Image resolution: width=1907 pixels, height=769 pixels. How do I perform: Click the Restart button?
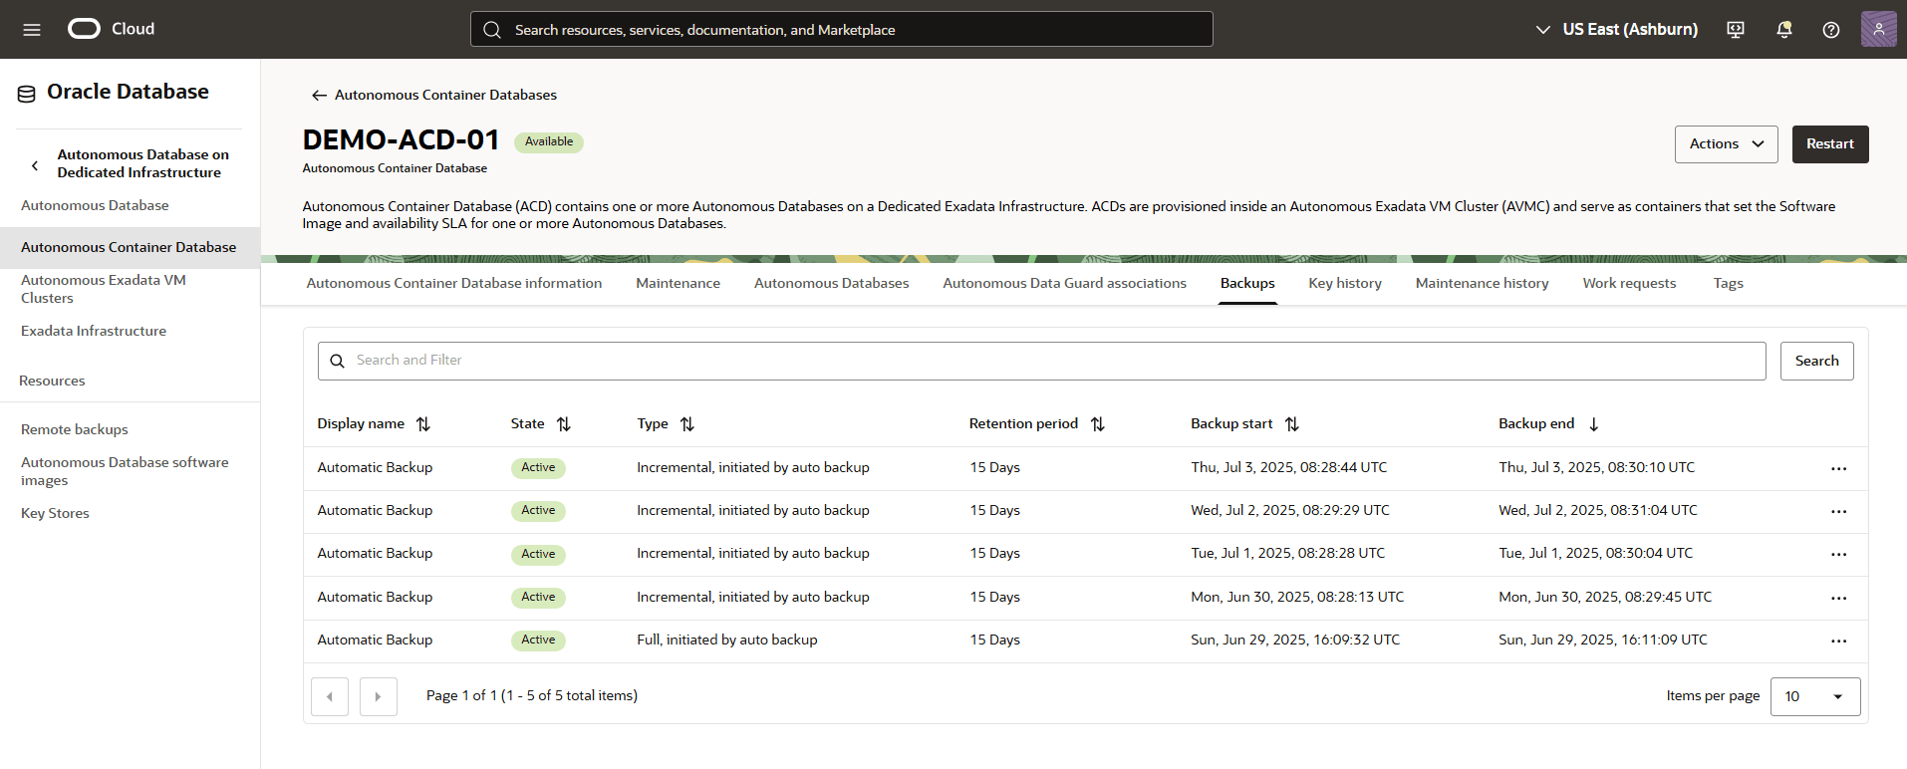coord(1830,144)
